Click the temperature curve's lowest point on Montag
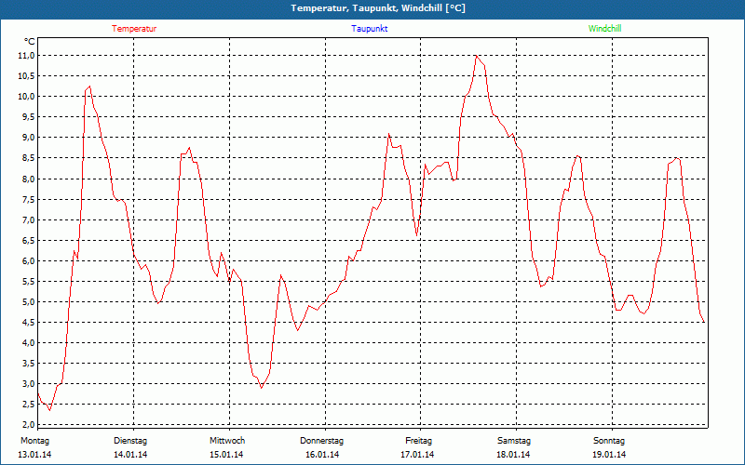The width and height of the screenshot is (745, 465). point(49,410)
